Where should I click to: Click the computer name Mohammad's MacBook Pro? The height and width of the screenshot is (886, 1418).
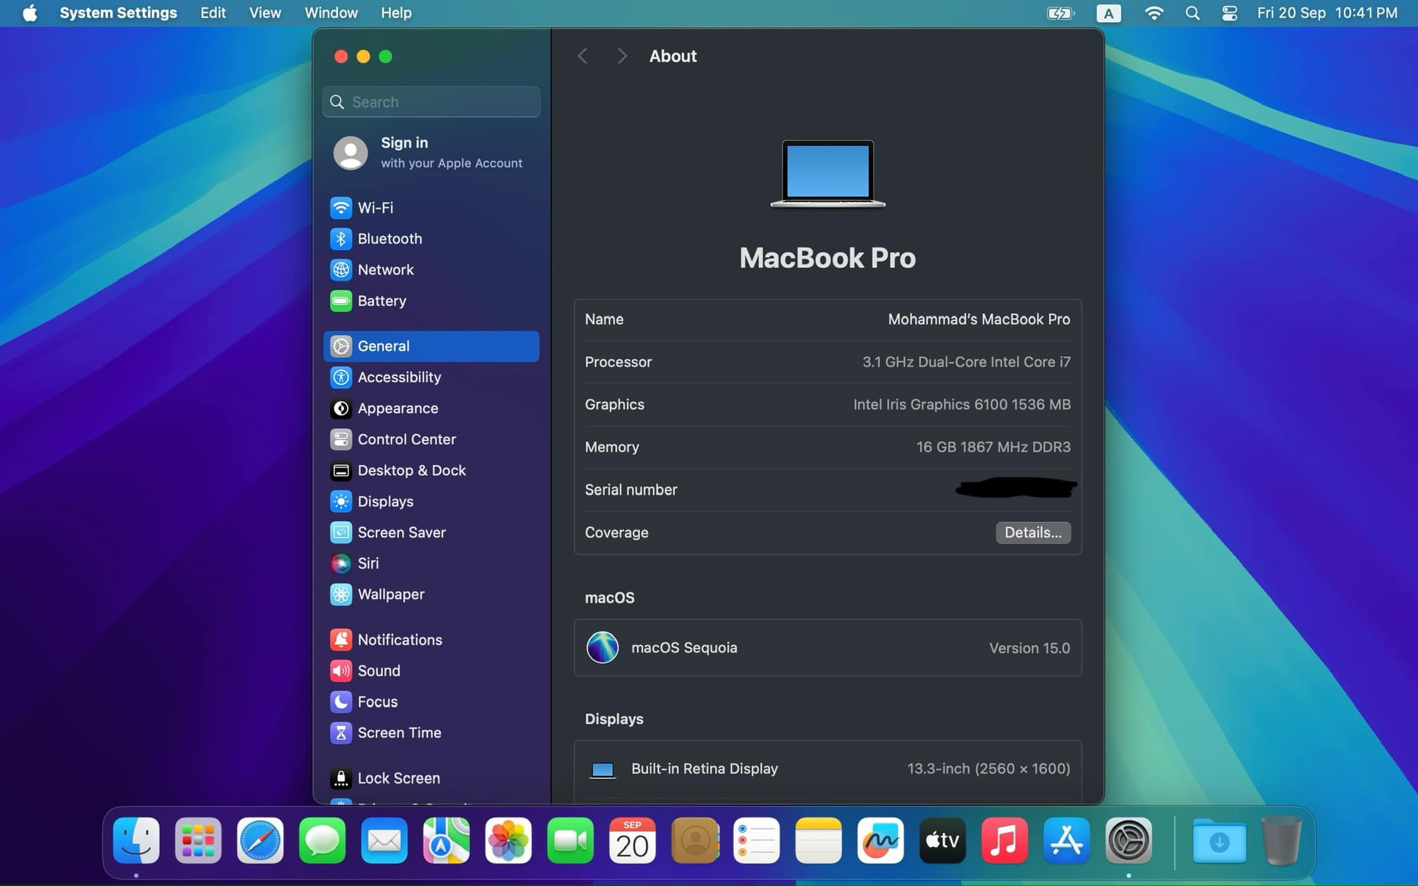978,319
